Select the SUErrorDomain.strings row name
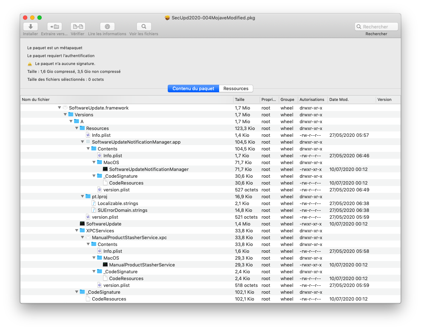 tap(122, 210)
